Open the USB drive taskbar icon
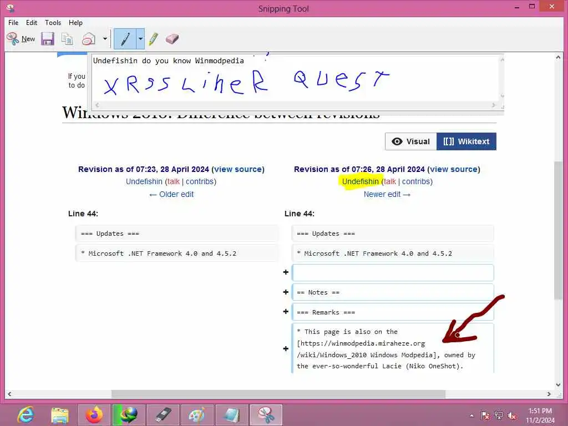The height and width of the screenshot is (426, 568). (163, 415)
